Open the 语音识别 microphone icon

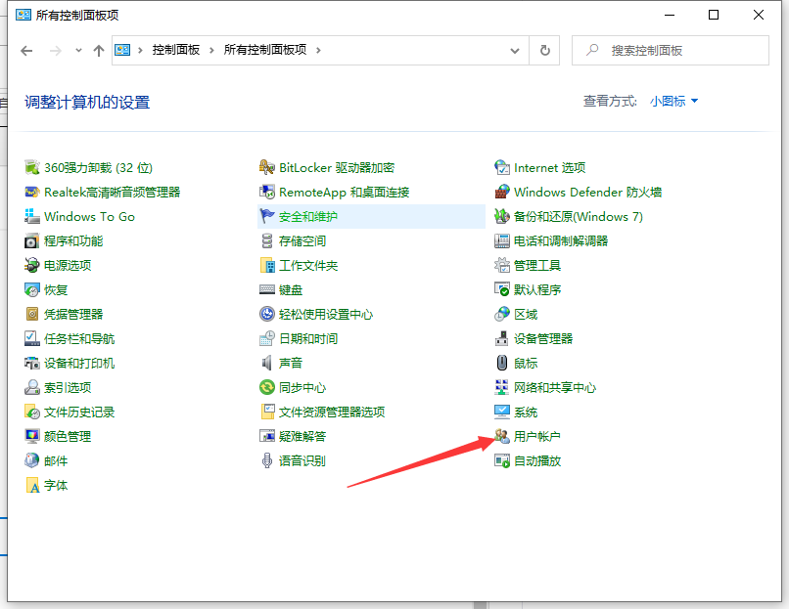(x=267, y=460)
